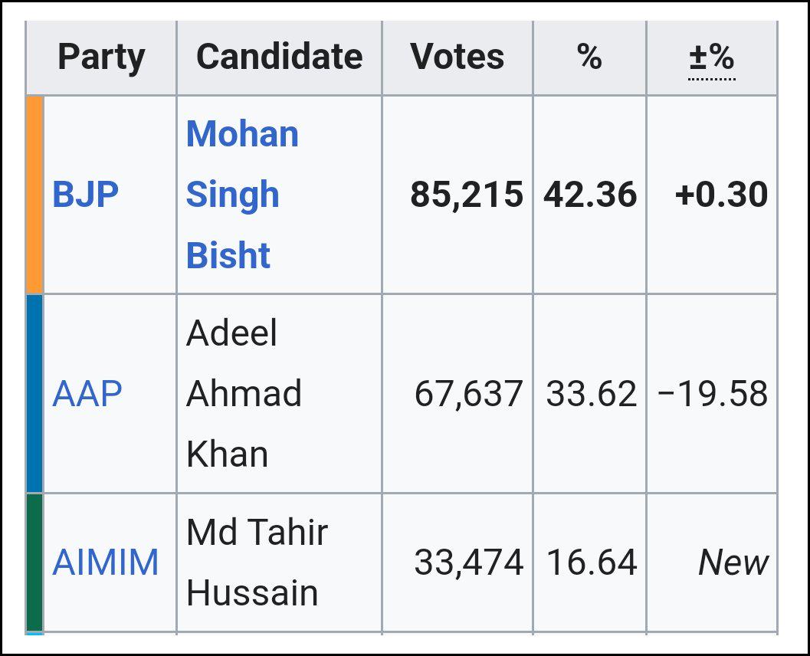This screenshot has height=656, width=810.
Task: Click the orange BJP party color bar
Action: 35,195
